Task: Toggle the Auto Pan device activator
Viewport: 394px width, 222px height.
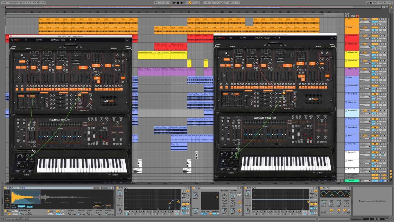Action: click(x=322, y=188)
